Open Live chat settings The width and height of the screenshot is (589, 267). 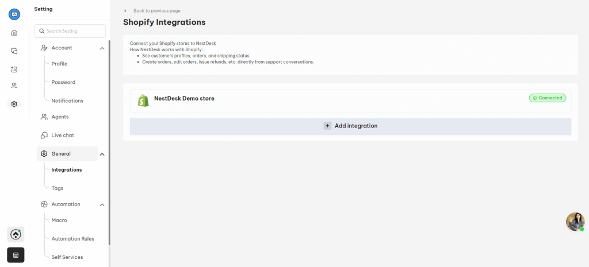point(63,136)
